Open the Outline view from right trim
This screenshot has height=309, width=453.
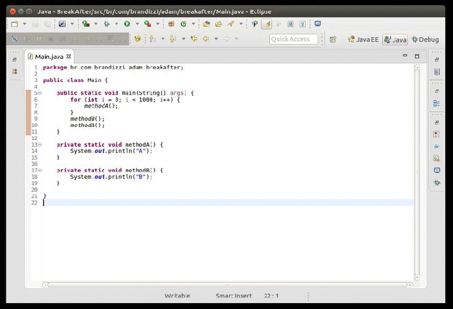coord(437,103)
